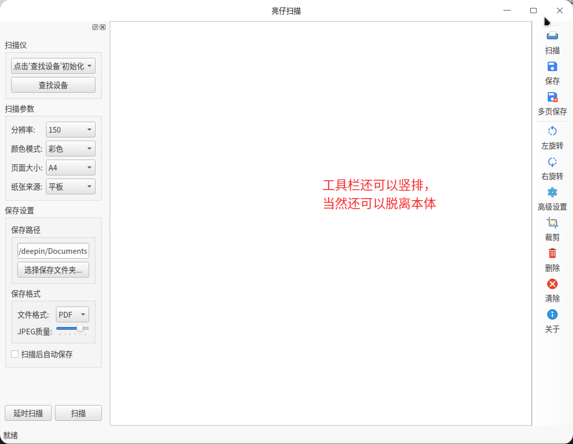Rotate right with the 右旋转 icon

point(552,162)
